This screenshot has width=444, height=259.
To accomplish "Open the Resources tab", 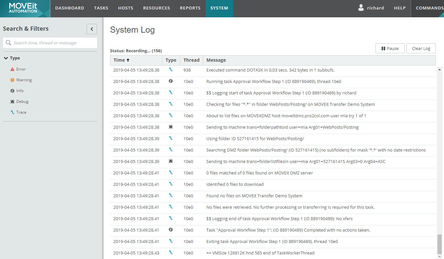I will [156, 8].
